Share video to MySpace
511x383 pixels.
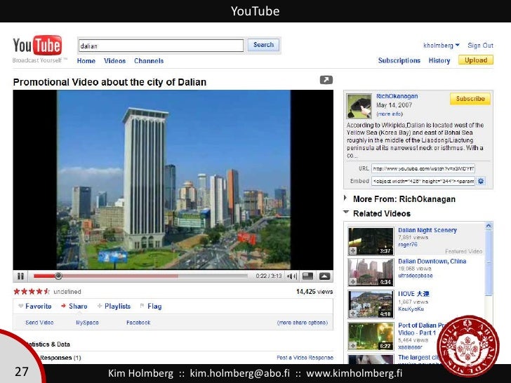87,323
